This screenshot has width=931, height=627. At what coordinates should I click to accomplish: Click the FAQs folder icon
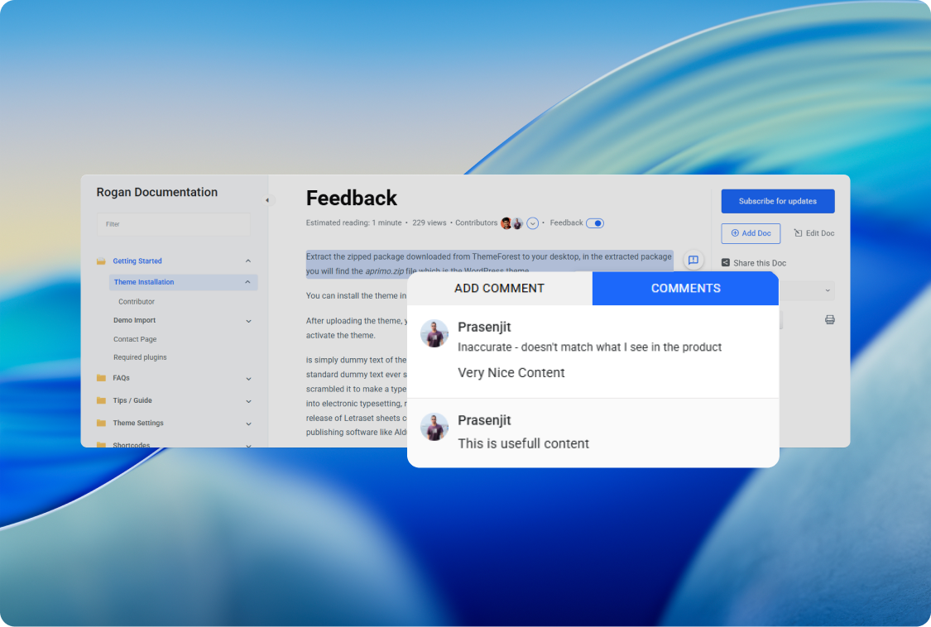tap(101, 378)
